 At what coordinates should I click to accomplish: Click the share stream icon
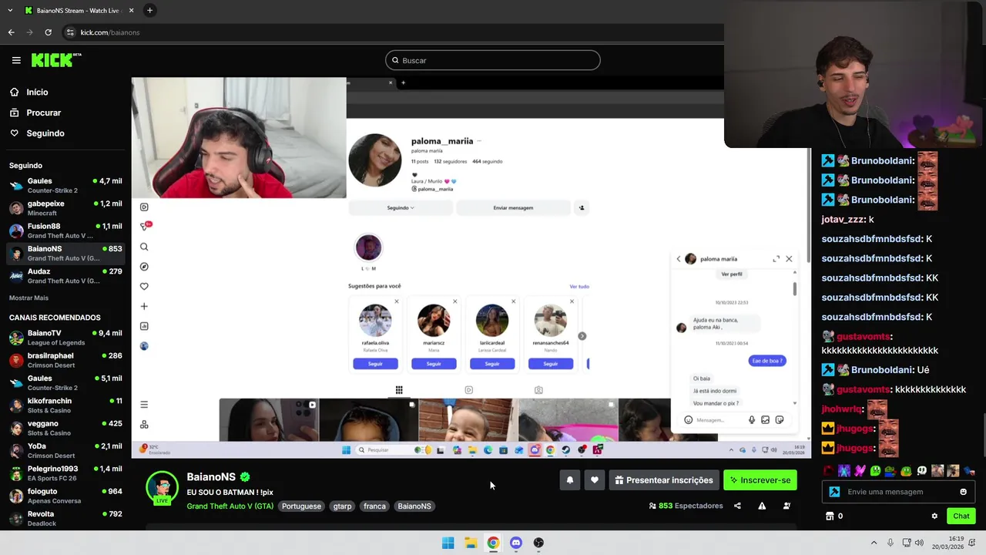point(737,506)
